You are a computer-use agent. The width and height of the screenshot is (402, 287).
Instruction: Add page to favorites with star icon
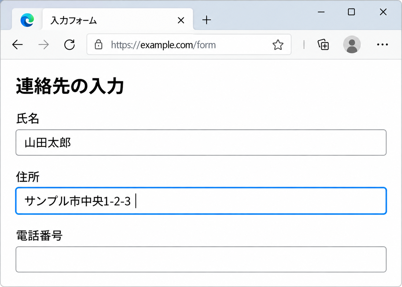278,45
